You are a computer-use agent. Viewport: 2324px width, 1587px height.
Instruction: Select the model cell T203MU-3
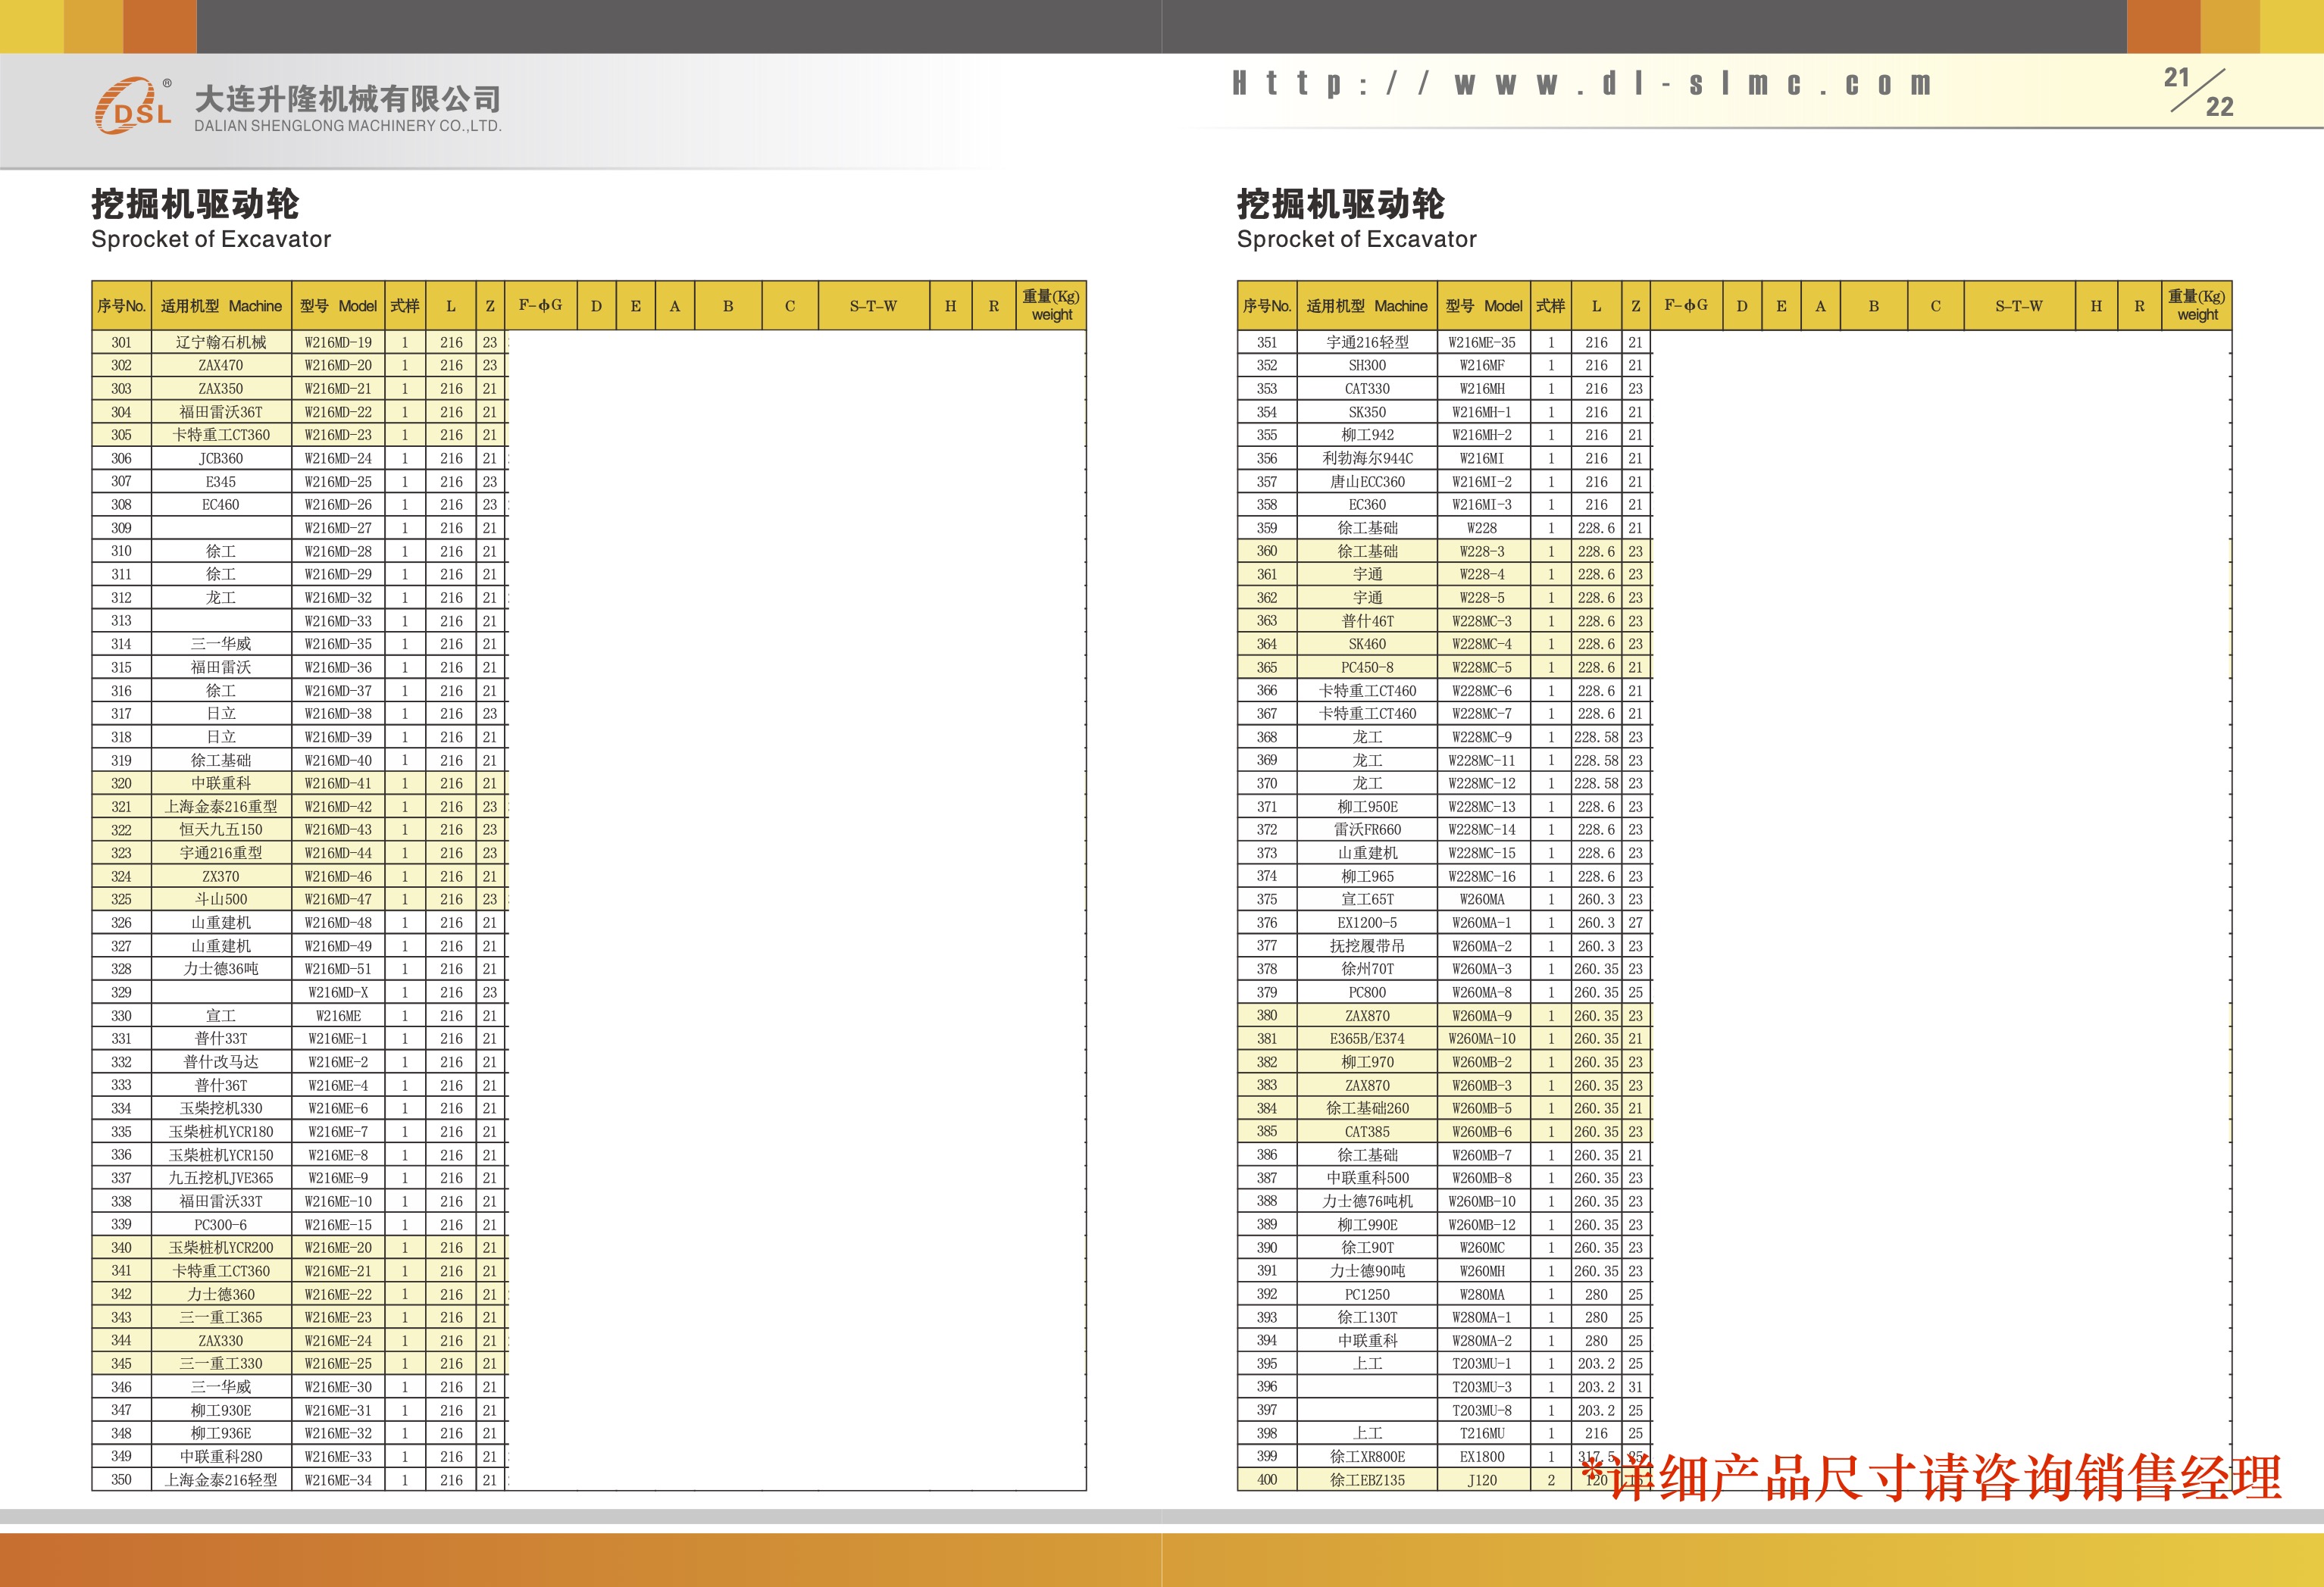click(x=1483, y=1387)
